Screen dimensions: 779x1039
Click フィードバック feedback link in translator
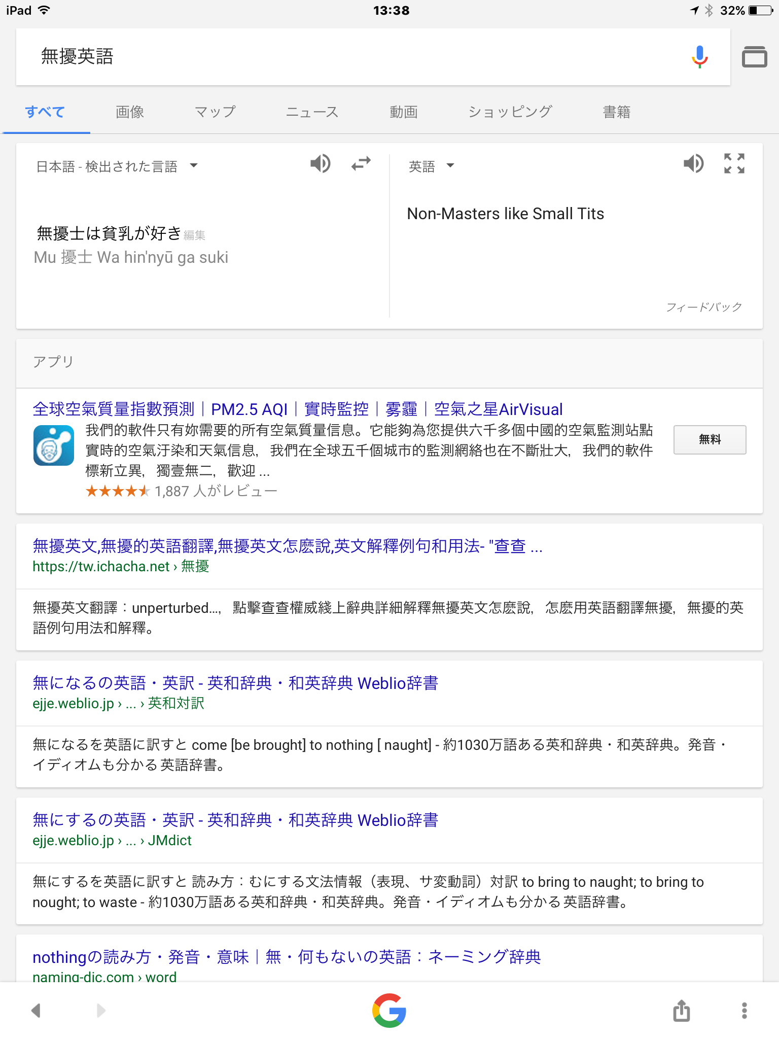tap(703, 307)
